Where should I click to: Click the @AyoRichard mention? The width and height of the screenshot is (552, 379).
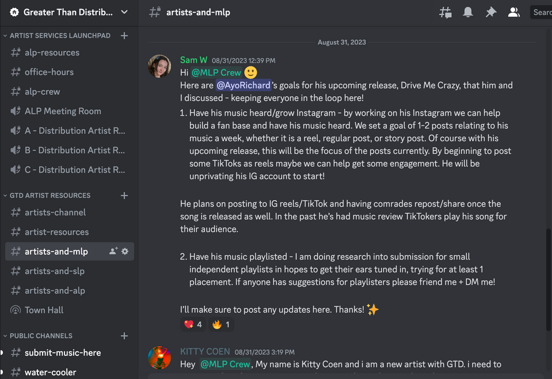(x=243, y=85)
